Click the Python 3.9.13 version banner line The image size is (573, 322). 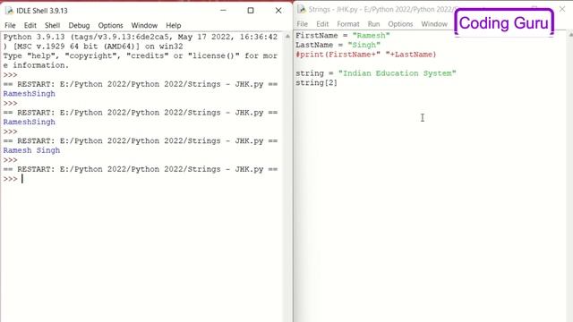tap(141, 37)
